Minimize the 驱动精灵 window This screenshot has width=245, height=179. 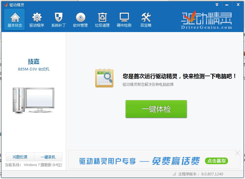tap(227, 5)
